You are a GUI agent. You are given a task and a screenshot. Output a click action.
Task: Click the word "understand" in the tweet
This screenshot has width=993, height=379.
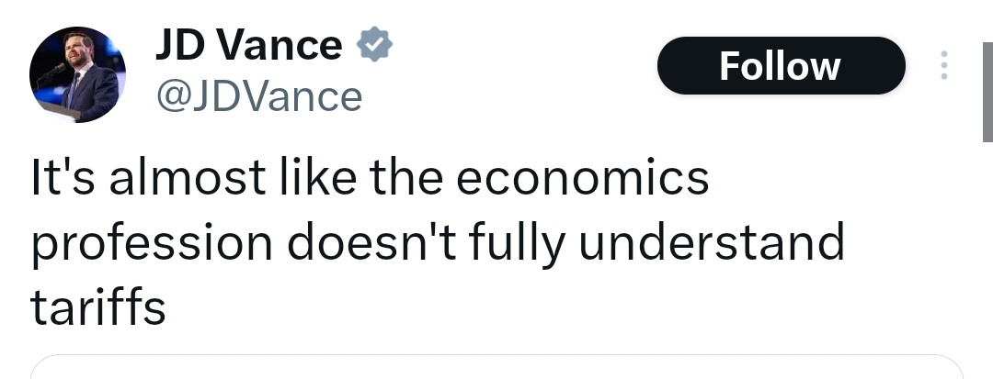click(x=725, y=242)
